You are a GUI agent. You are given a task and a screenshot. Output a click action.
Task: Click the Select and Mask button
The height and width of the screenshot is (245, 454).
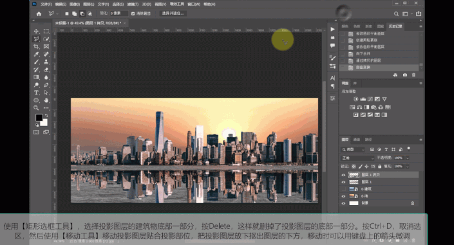[173, 14]
